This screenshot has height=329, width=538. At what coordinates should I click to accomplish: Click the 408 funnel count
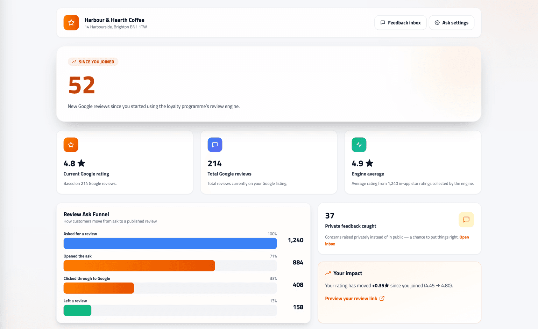(x=298, y=285)
